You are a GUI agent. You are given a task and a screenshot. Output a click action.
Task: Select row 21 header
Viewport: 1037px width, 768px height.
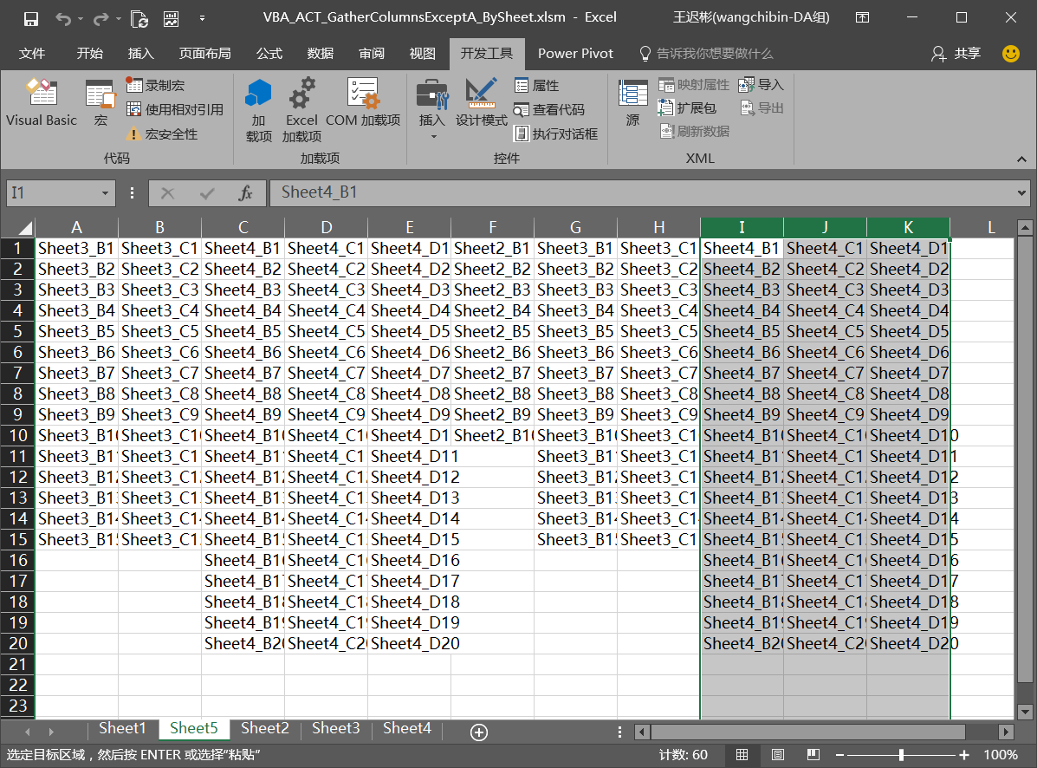[18, 664]
